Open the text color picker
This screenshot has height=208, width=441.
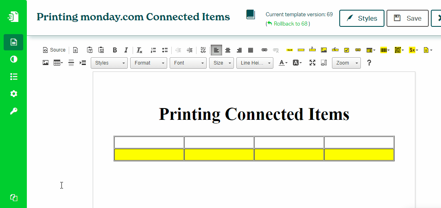(283, 63)
